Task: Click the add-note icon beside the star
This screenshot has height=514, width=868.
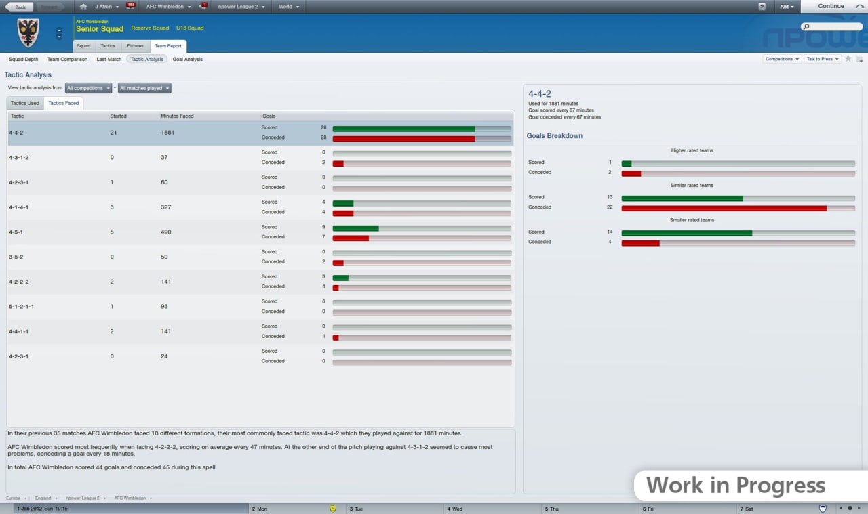Action: 859,59
